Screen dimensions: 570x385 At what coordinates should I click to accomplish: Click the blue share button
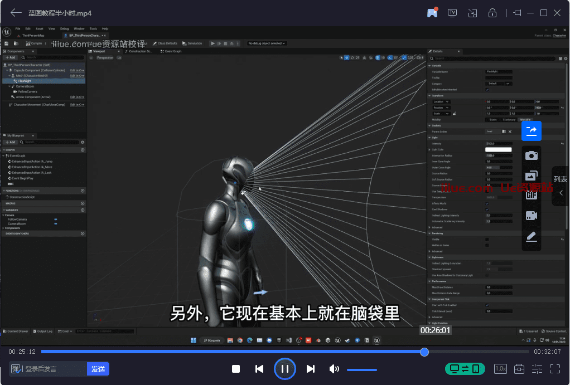point(532,131)
